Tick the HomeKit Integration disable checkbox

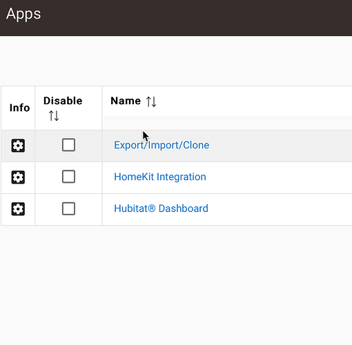[68, 177]
